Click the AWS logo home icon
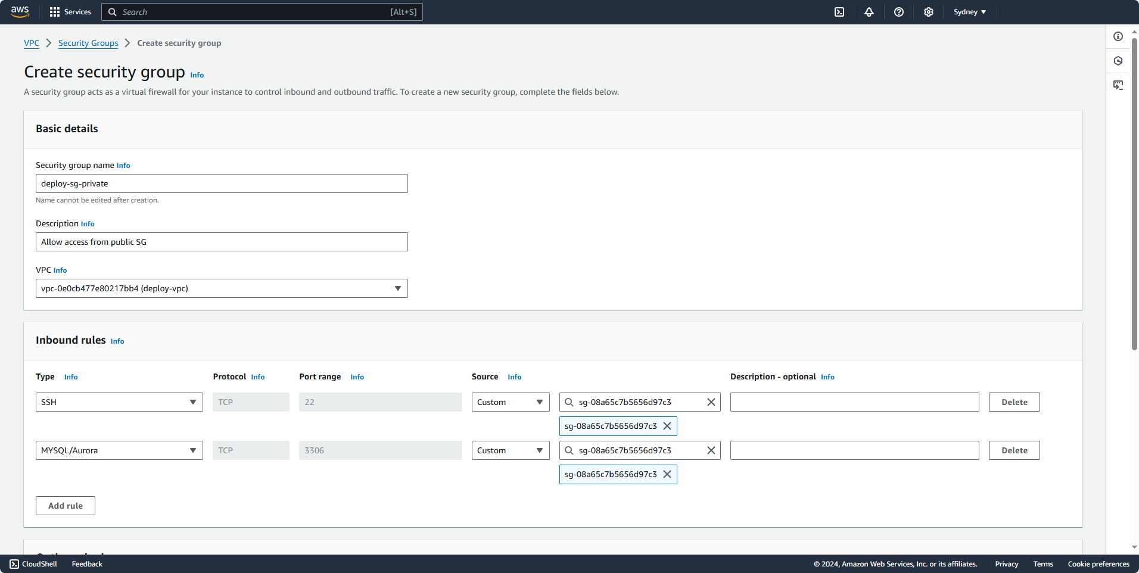 20,12
